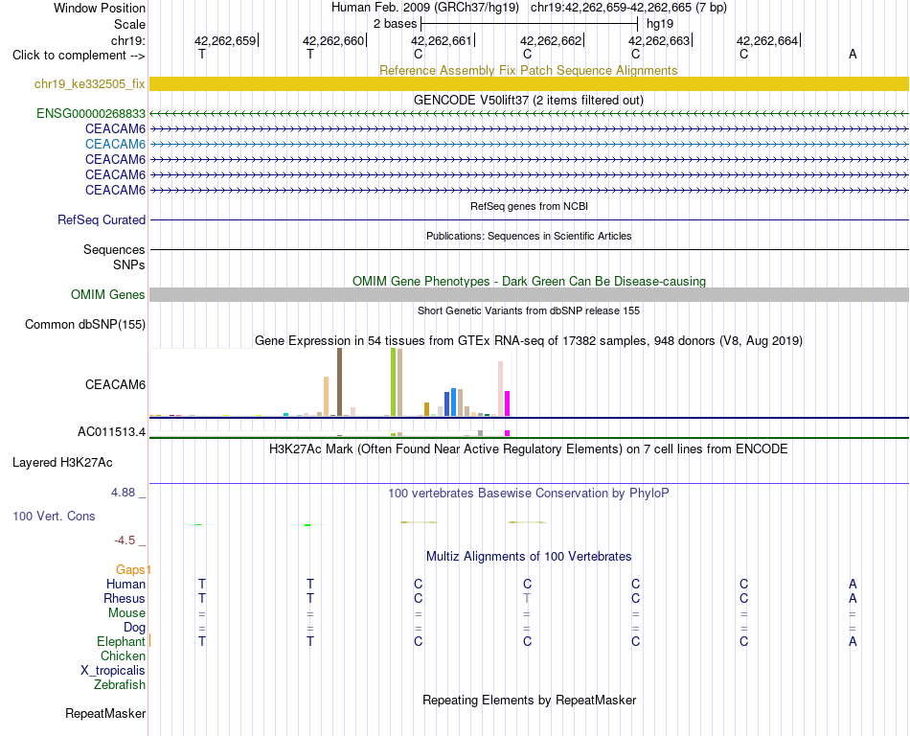Select the Zebrafish alignment row label
This screenshot has height=736, width=910.
tap(119, 685)
